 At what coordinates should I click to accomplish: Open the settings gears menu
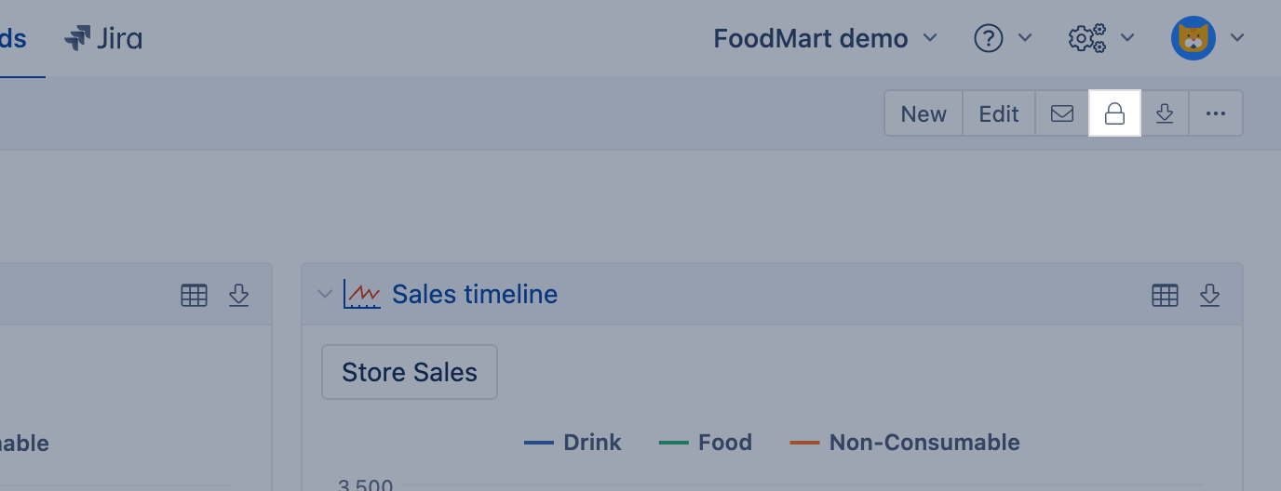tap(1087, 38)
